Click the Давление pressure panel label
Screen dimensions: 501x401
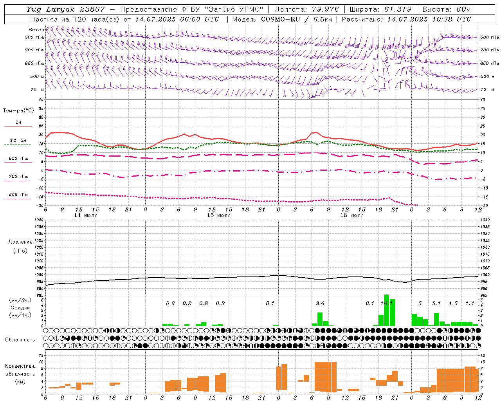(x=20, y=242)
